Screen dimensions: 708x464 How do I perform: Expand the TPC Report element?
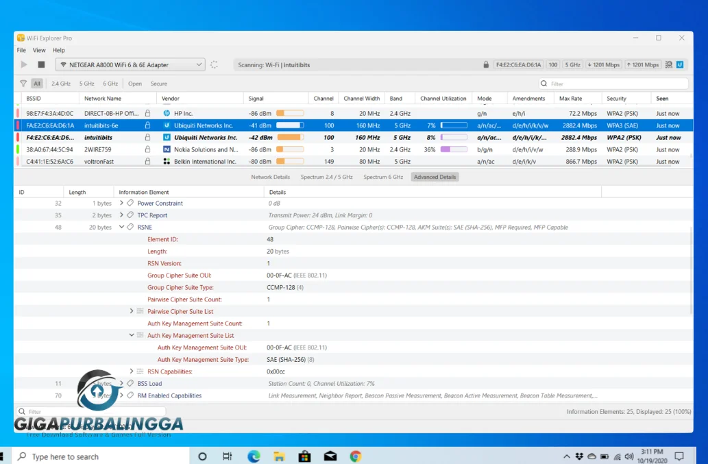121,215
